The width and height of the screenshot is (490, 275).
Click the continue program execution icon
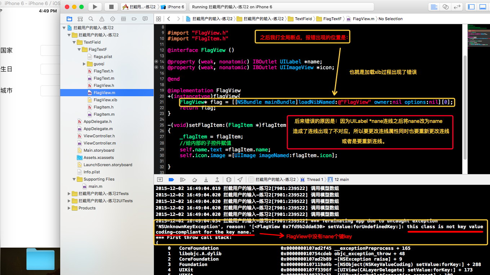pyautogui.click(x=183, y=179)
